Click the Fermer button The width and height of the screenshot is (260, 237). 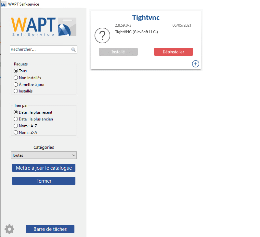tap(44, 181)
